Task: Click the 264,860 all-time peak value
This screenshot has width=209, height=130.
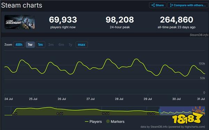Action: pos(177,20)
